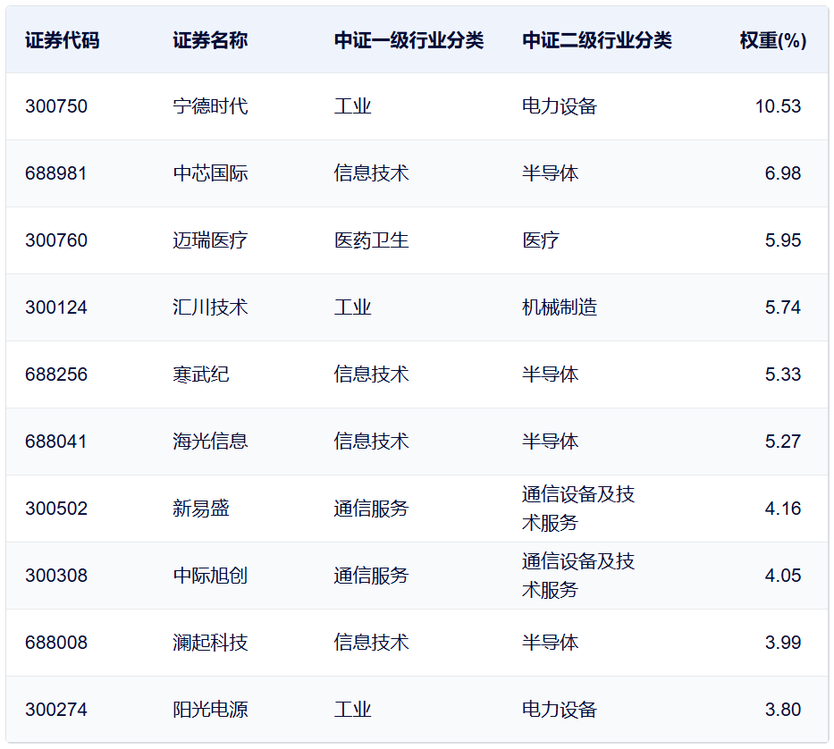Screen dimensions: 834x749
Task: Click 信息技术 in the 澜起科技 row
Action: [x=371, y=643]
